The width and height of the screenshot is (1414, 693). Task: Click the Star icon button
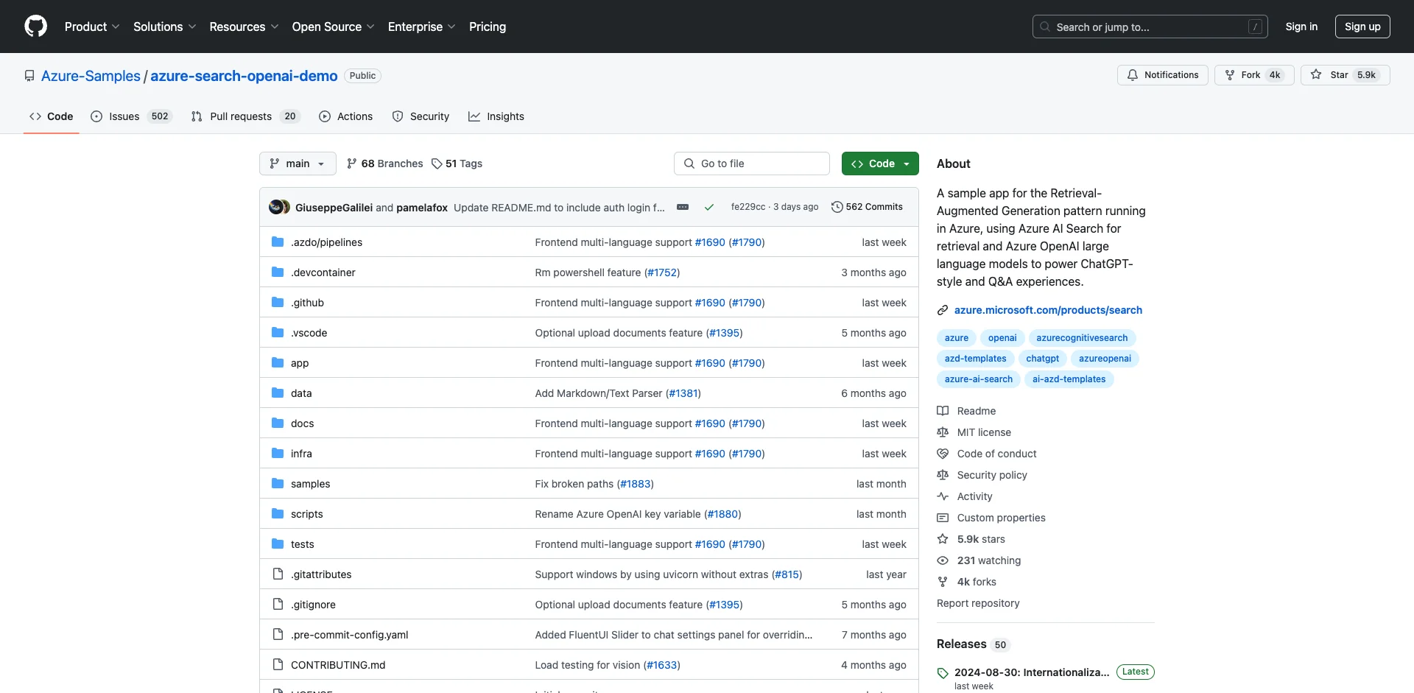(x=1316, y=75)
